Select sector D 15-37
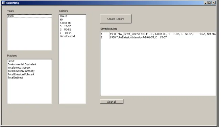 click(72, 26)
